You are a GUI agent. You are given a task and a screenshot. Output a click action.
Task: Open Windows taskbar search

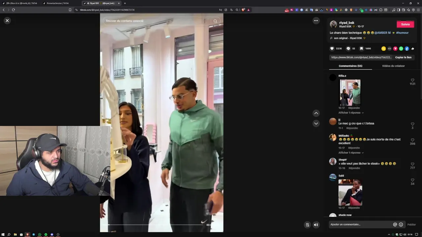click(9, 234)
